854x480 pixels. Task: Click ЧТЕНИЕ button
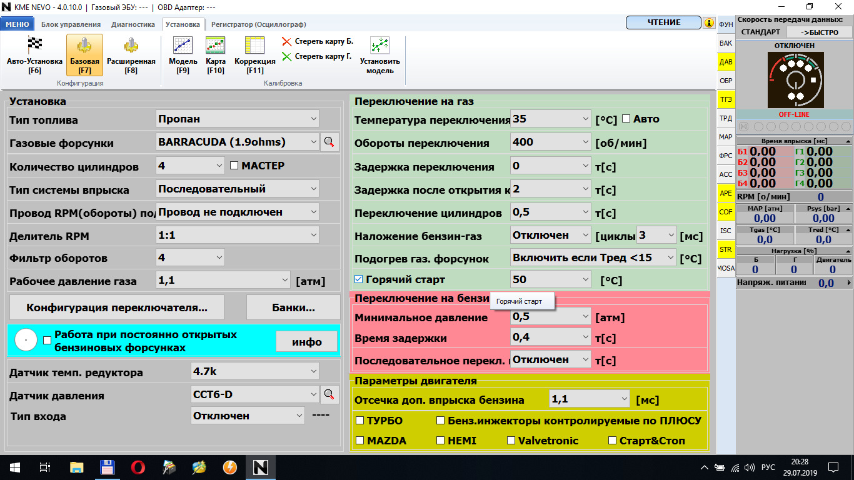(664, 22)
